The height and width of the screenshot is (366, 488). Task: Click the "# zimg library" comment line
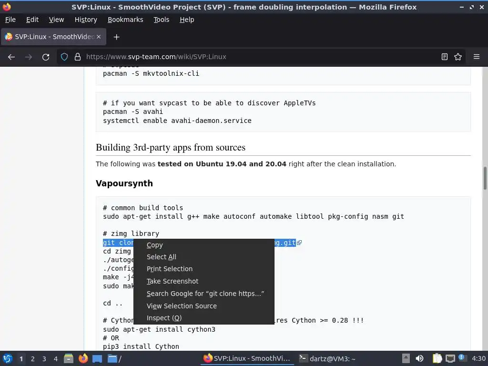tap(131, 234)
